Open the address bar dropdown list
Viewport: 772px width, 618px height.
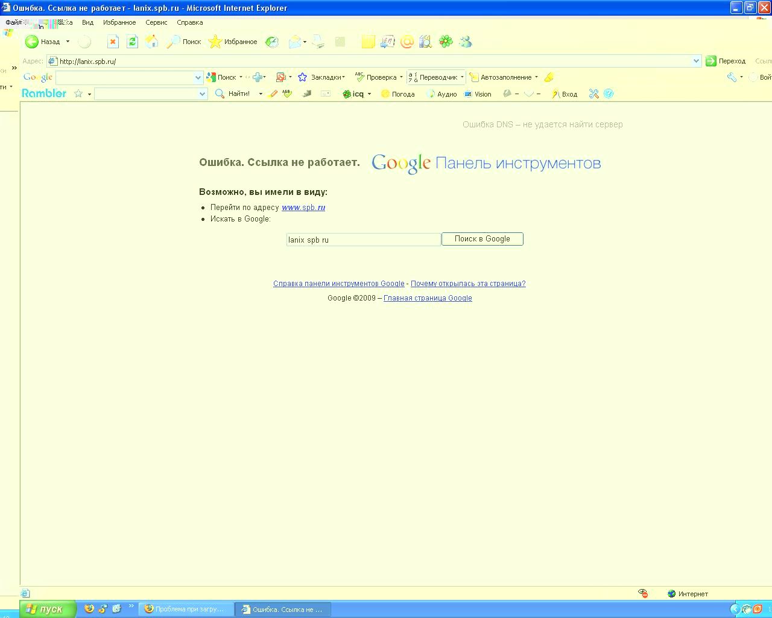coord(696,61)
